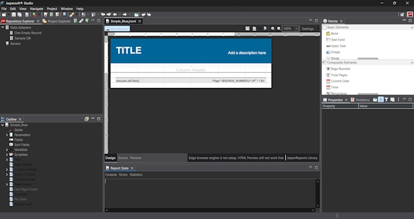Click the New toolbar icon at the far left

tap(4, 15)
